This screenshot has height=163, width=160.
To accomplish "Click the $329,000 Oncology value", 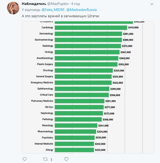I will click(x=119, y=71).
